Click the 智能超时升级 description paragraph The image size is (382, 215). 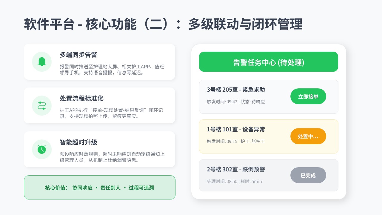112,157
